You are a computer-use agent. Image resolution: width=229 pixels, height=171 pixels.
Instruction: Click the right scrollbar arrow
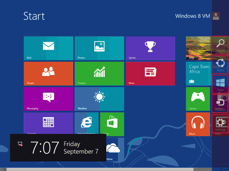click(221, 170)
